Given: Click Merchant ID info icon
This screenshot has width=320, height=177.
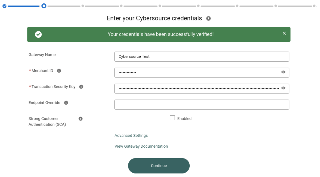Looking at the screenshot, I should pyautogui.click(x=59, y=71).
